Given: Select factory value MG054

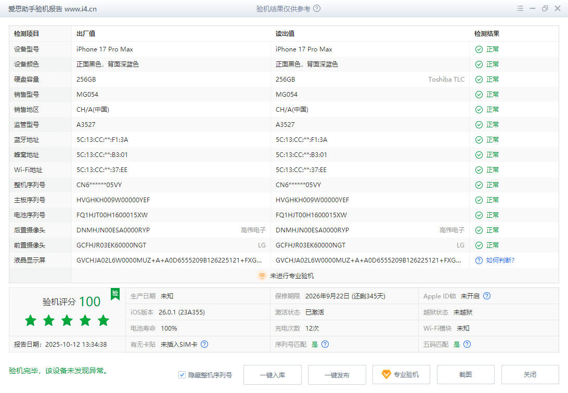Looking at the screenshot, I should click(x=87, y=95).
